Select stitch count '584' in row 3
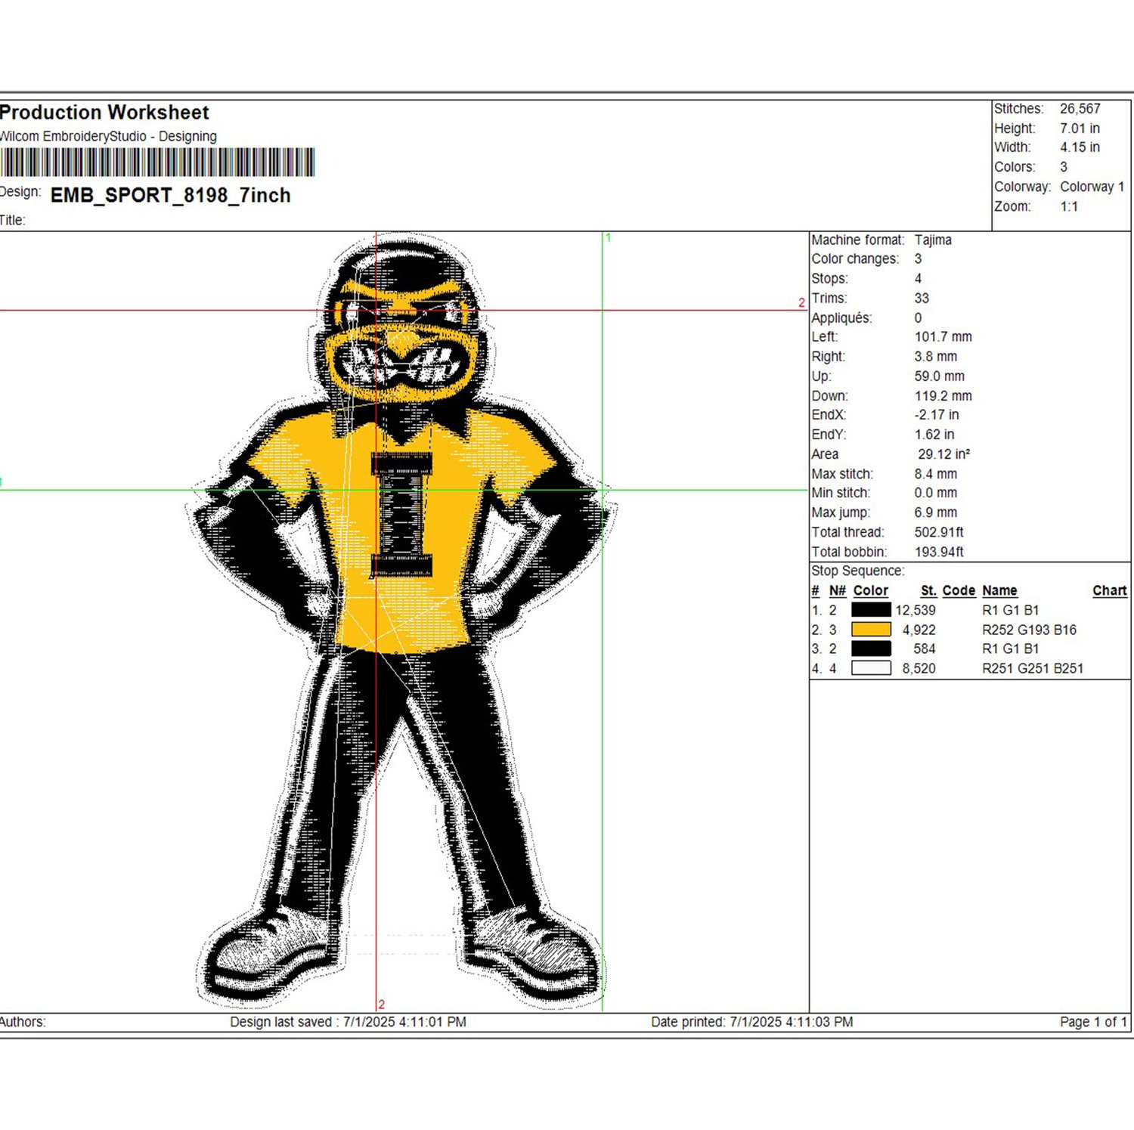This screenshot has width=1134, height=1130. pos(925,649)
